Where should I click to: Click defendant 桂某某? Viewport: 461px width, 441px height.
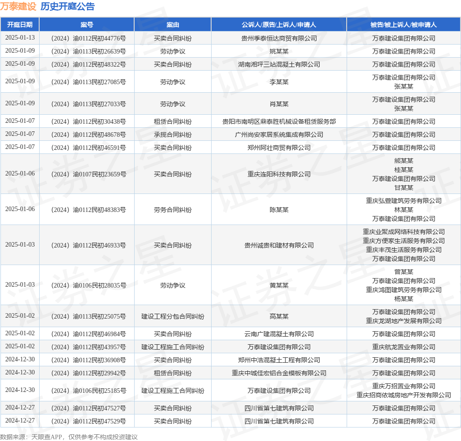(404, 170)
